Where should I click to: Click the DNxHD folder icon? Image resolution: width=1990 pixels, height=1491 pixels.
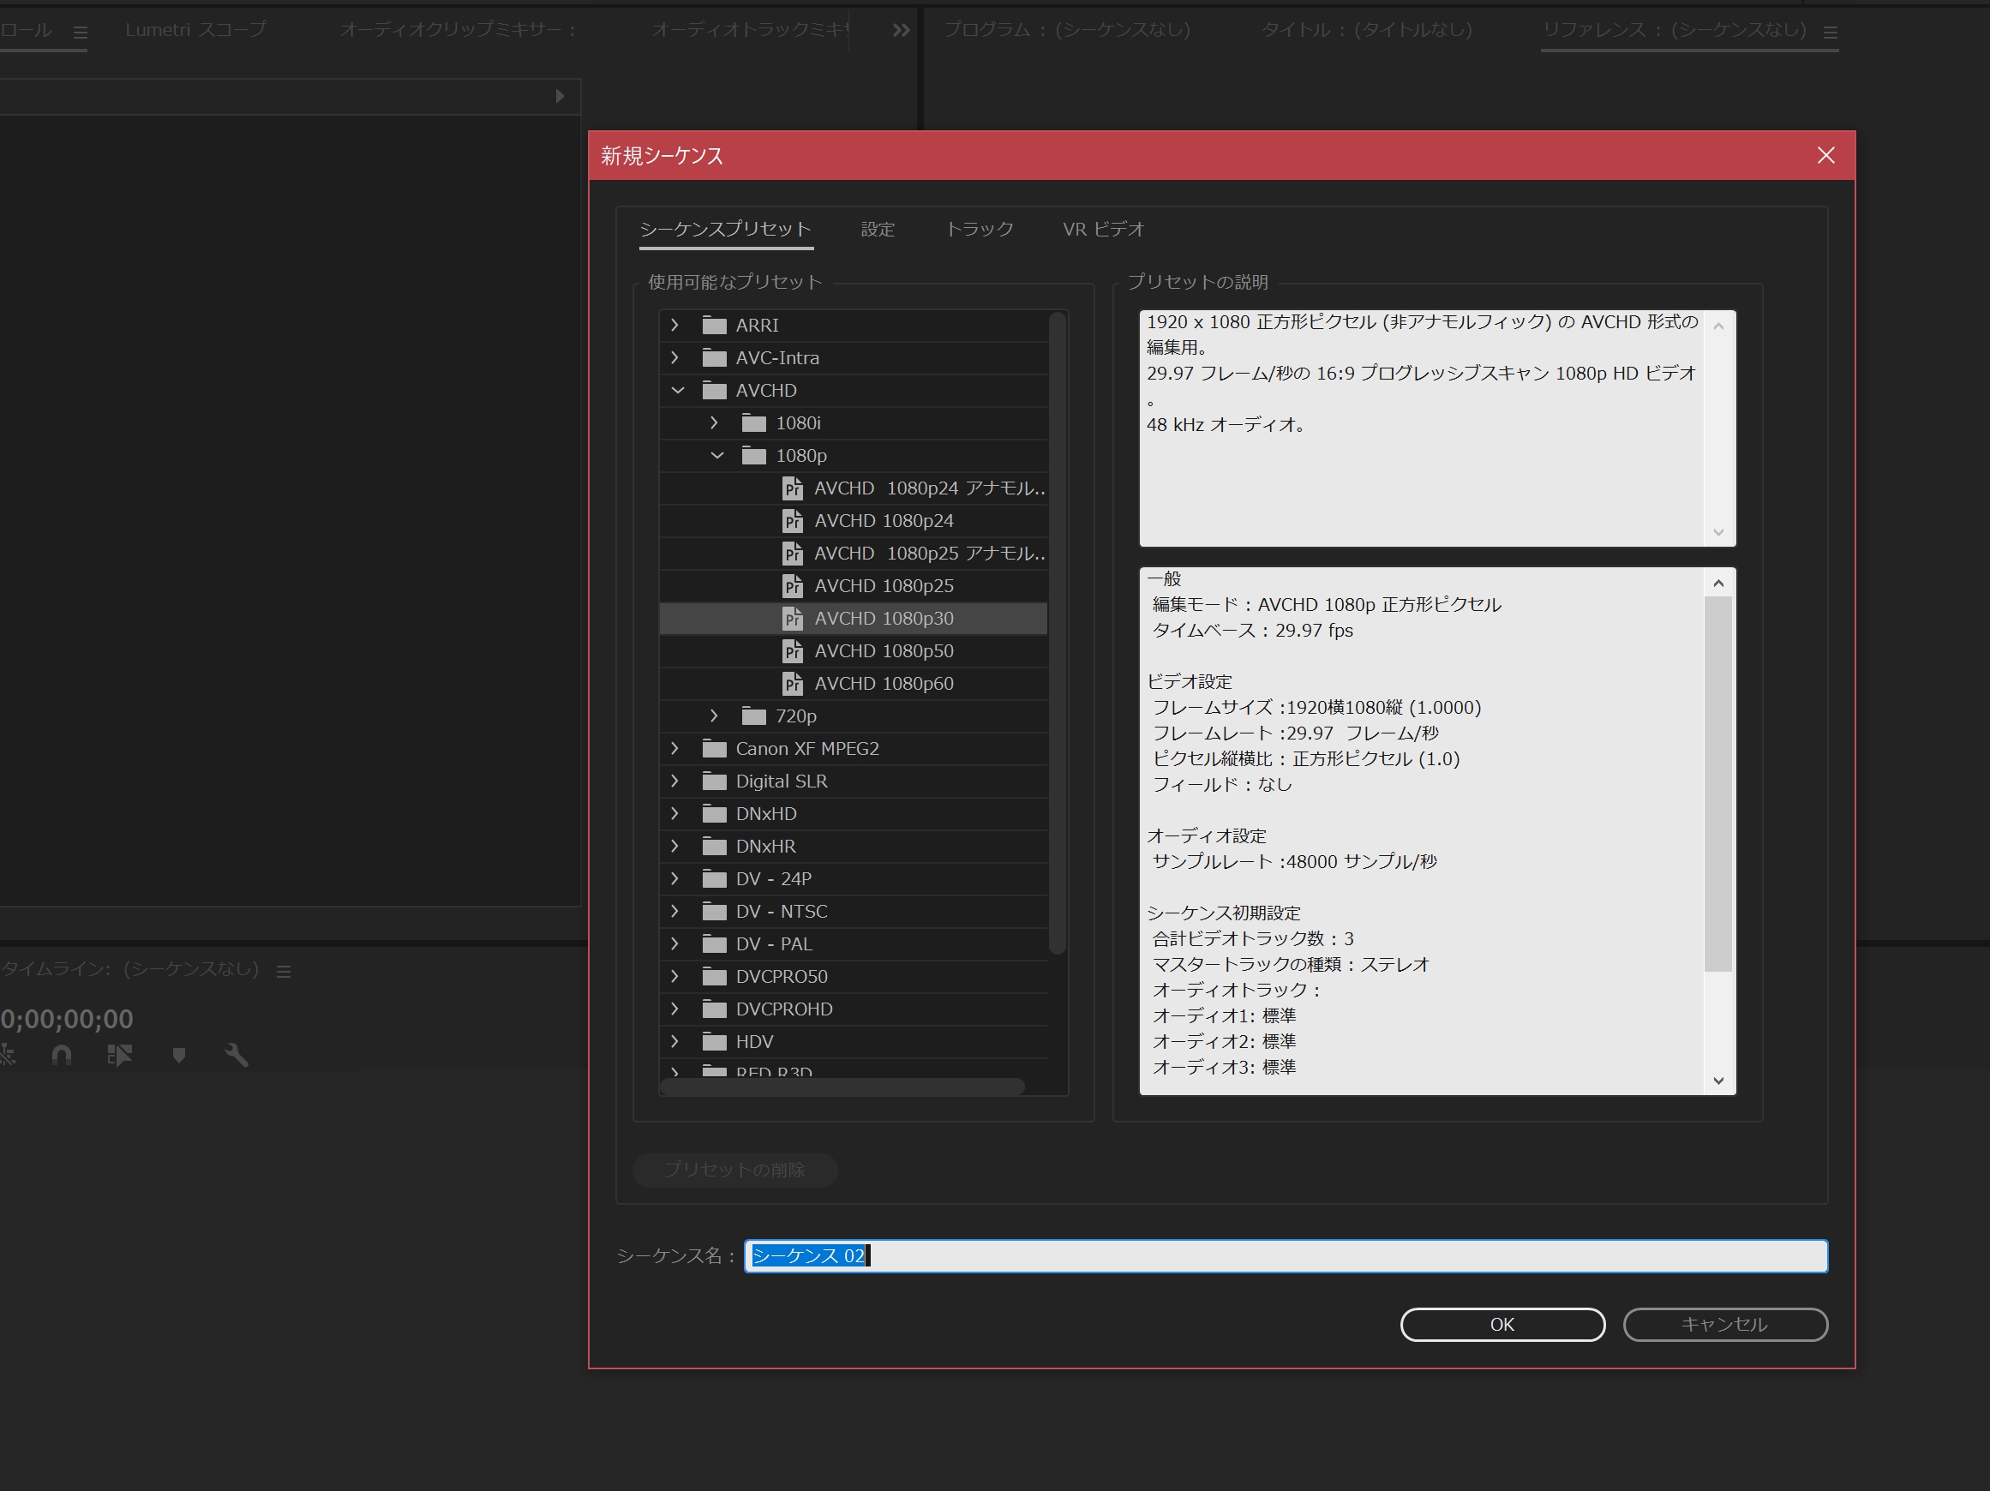[714, 814]
